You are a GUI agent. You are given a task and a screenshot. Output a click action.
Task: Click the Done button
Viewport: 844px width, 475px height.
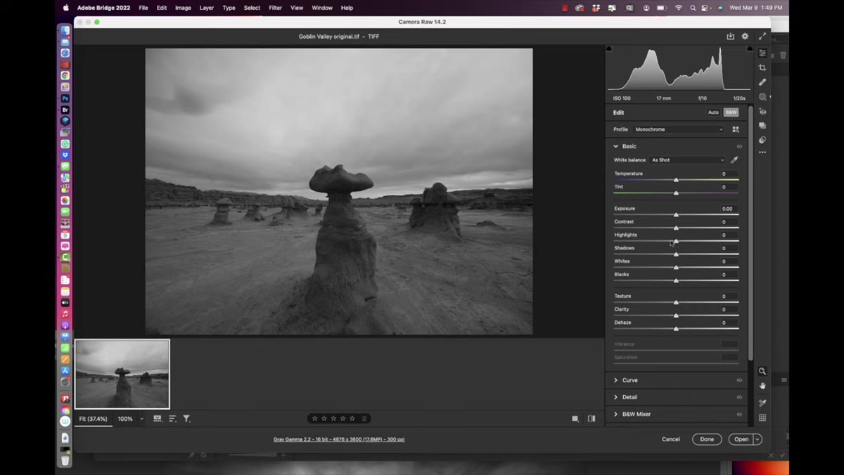(x=707, y=439)
